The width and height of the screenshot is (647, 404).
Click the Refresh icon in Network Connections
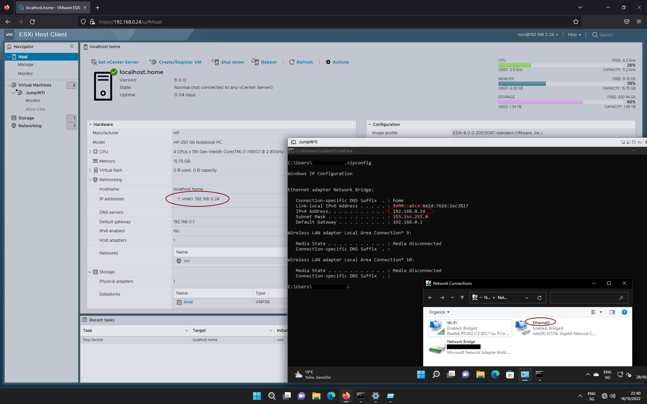tap(540, 298)
